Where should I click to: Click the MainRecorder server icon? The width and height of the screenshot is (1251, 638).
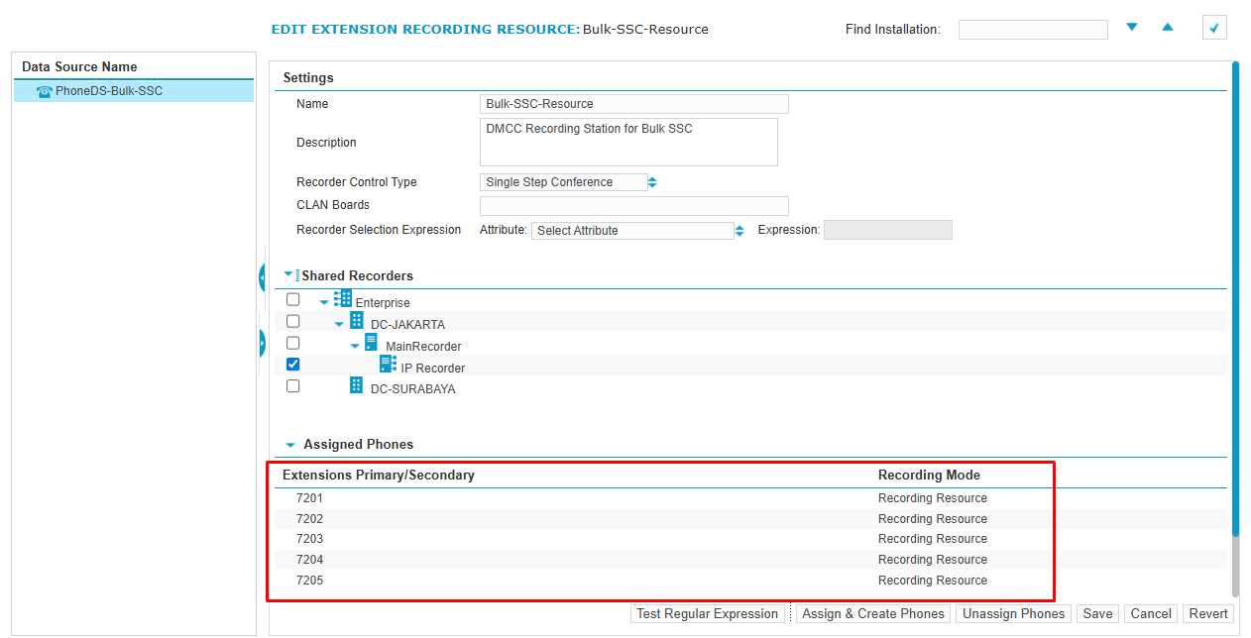(x=371, y=343)
